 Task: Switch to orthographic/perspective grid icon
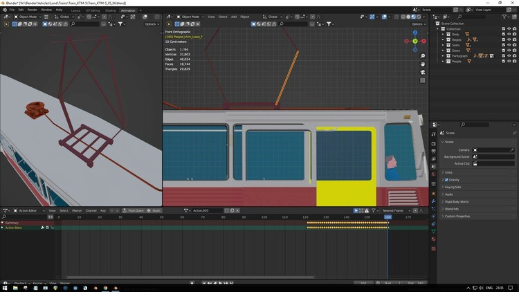[423, 80]
